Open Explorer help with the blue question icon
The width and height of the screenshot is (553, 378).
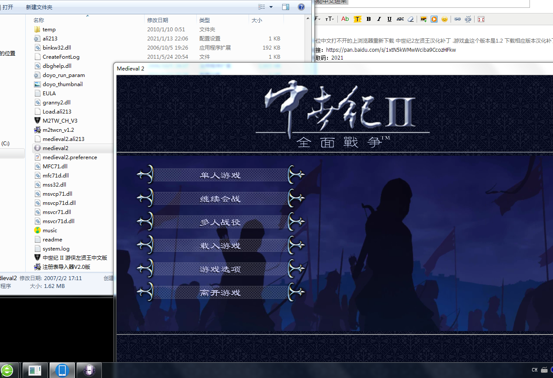coord(301,7)
